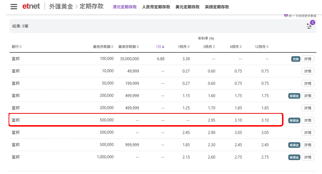Go to 外匯黃金 breadcrumb section
The height and width of the screenshot is (174, 322).
(61, 6)
